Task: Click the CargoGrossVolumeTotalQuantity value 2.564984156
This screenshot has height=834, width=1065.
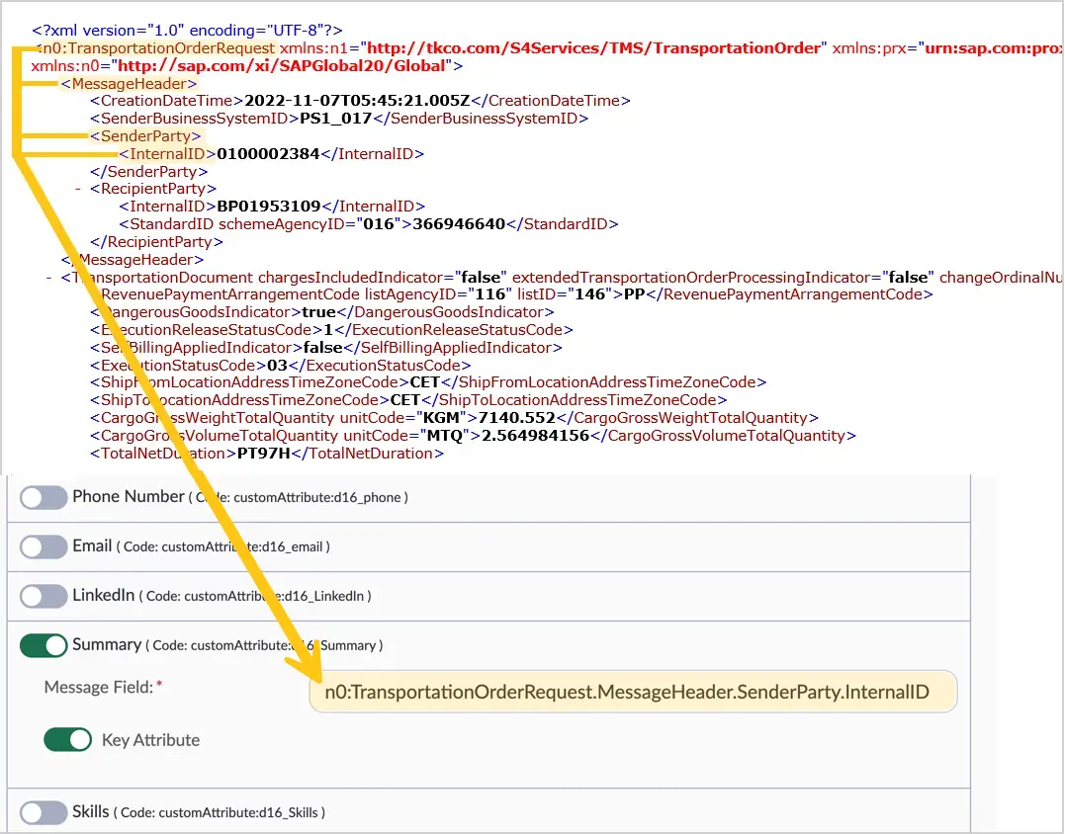Action: [x=535, y=436]
